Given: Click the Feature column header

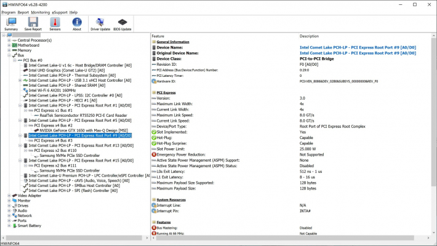Looking at the screenshot, I should pos(158,36).
